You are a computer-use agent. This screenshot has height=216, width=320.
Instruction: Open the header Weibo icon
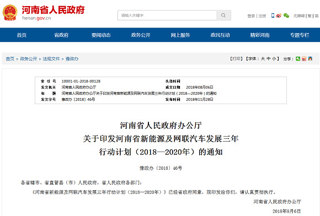(279, 15)
